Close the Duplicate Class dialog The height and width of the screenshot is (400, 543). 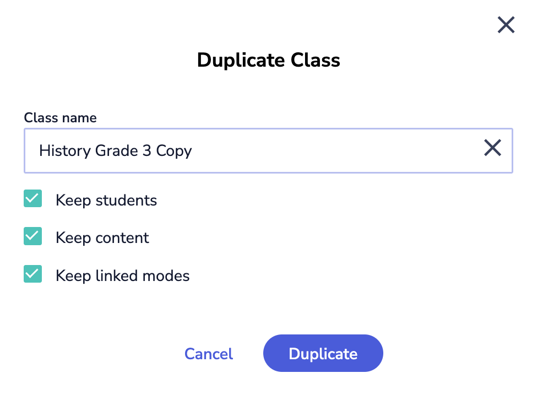506,25
